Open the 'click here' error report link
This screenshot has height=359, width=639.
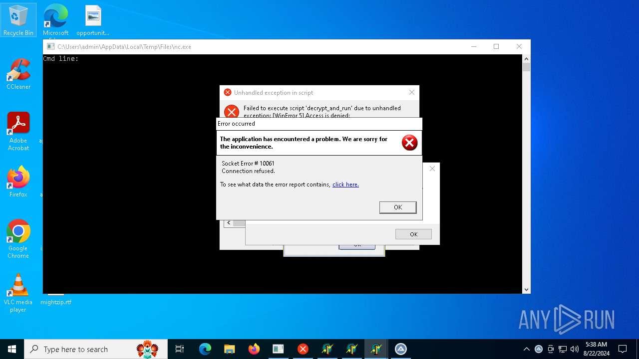tap(345, 184)
